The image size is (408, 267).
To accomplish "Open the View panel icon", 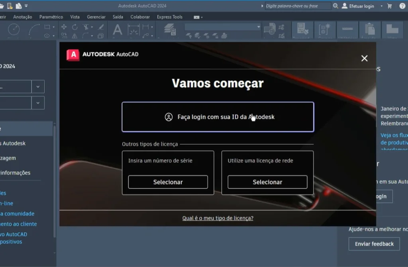I will pyautogui.click(x=392, y=29).
